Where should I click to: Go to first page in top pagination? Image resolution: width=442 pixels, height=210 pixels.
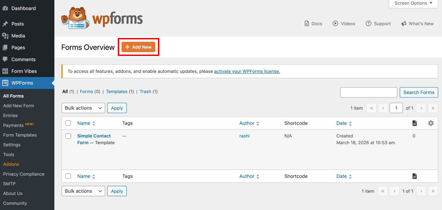click(x=371, y=108)
